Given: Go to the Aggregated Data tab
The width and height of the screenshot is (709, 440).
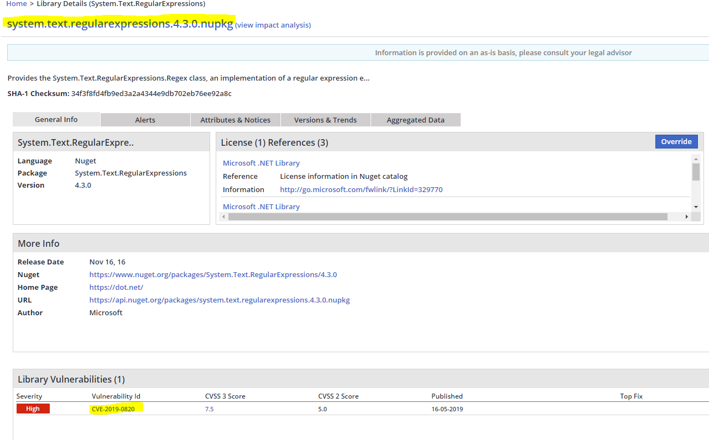Looking at the screenshot, I should (415, 120).
